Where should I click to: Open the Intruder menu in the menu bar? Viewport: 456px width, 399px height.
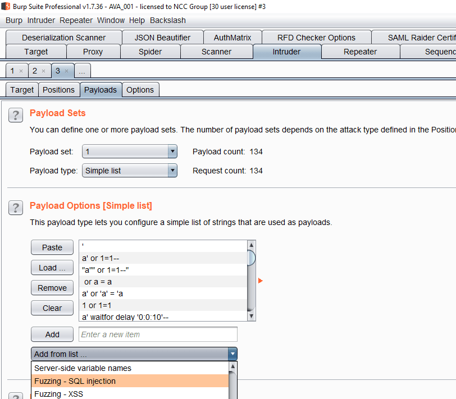(x=41, y=20)
